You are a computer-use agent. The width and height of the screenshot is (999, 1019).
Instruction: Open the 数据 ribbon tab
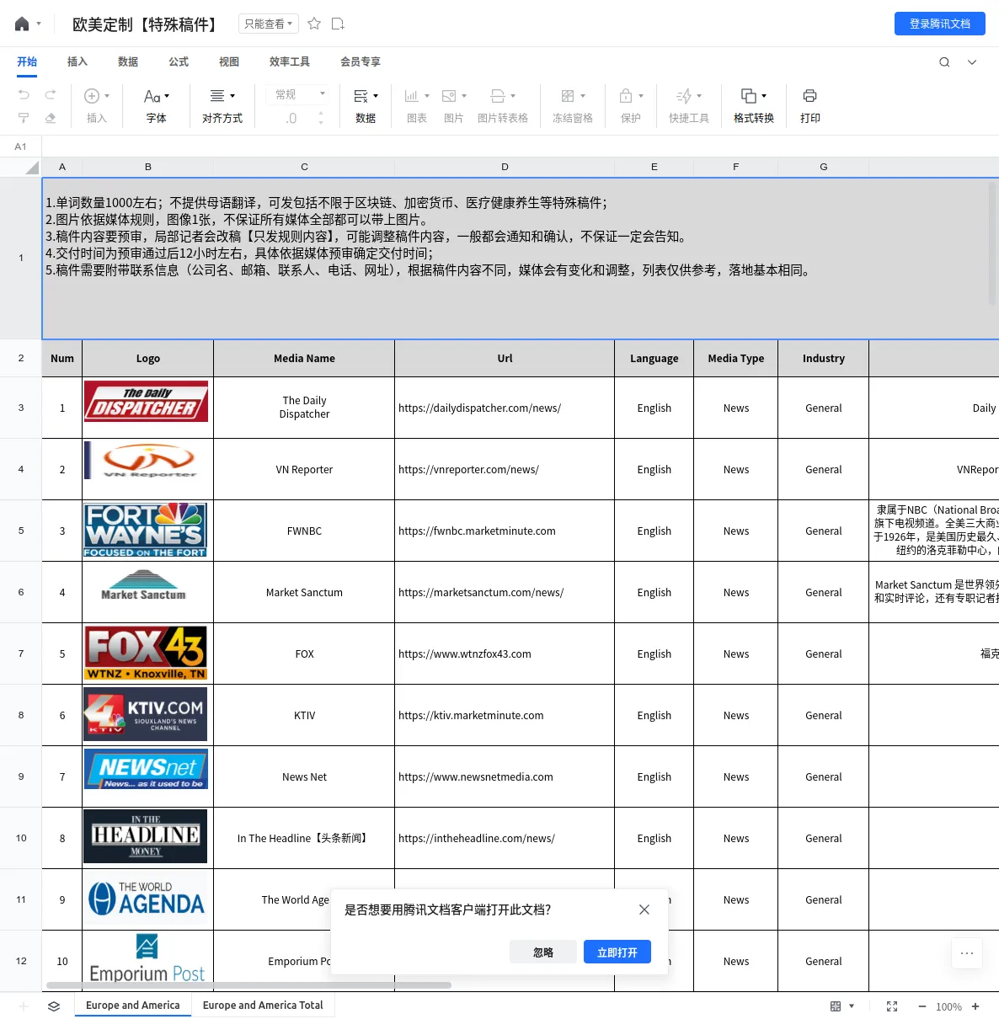(128, 61)
